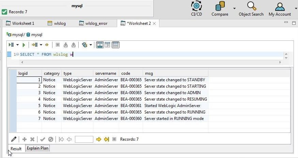Screen dimensions: 298x158
Task: Open the connection plug dropdown arrow
Action: tap(91, 45)
